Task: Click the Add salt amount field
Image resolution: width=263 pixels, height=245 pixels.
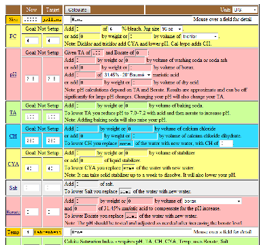Action: 87,184
